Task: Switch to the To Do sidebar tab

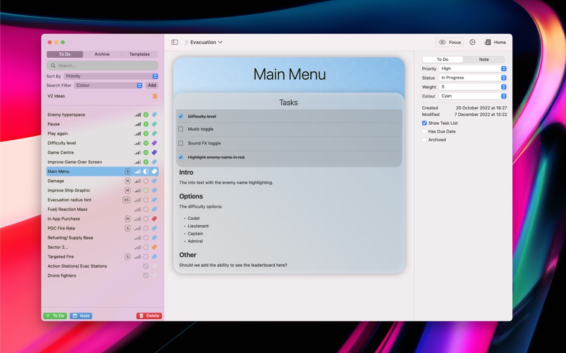Action: [x=64, y=54]
